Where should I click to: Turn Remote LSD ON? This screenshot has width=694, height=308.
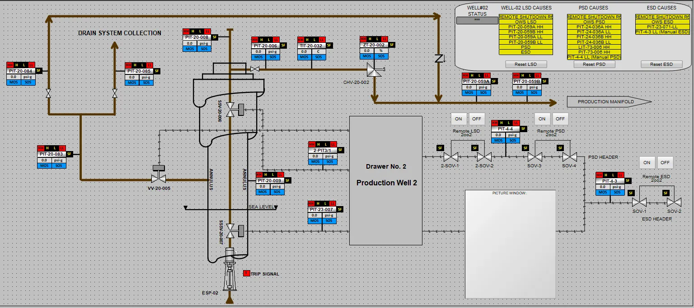[459, 119]
